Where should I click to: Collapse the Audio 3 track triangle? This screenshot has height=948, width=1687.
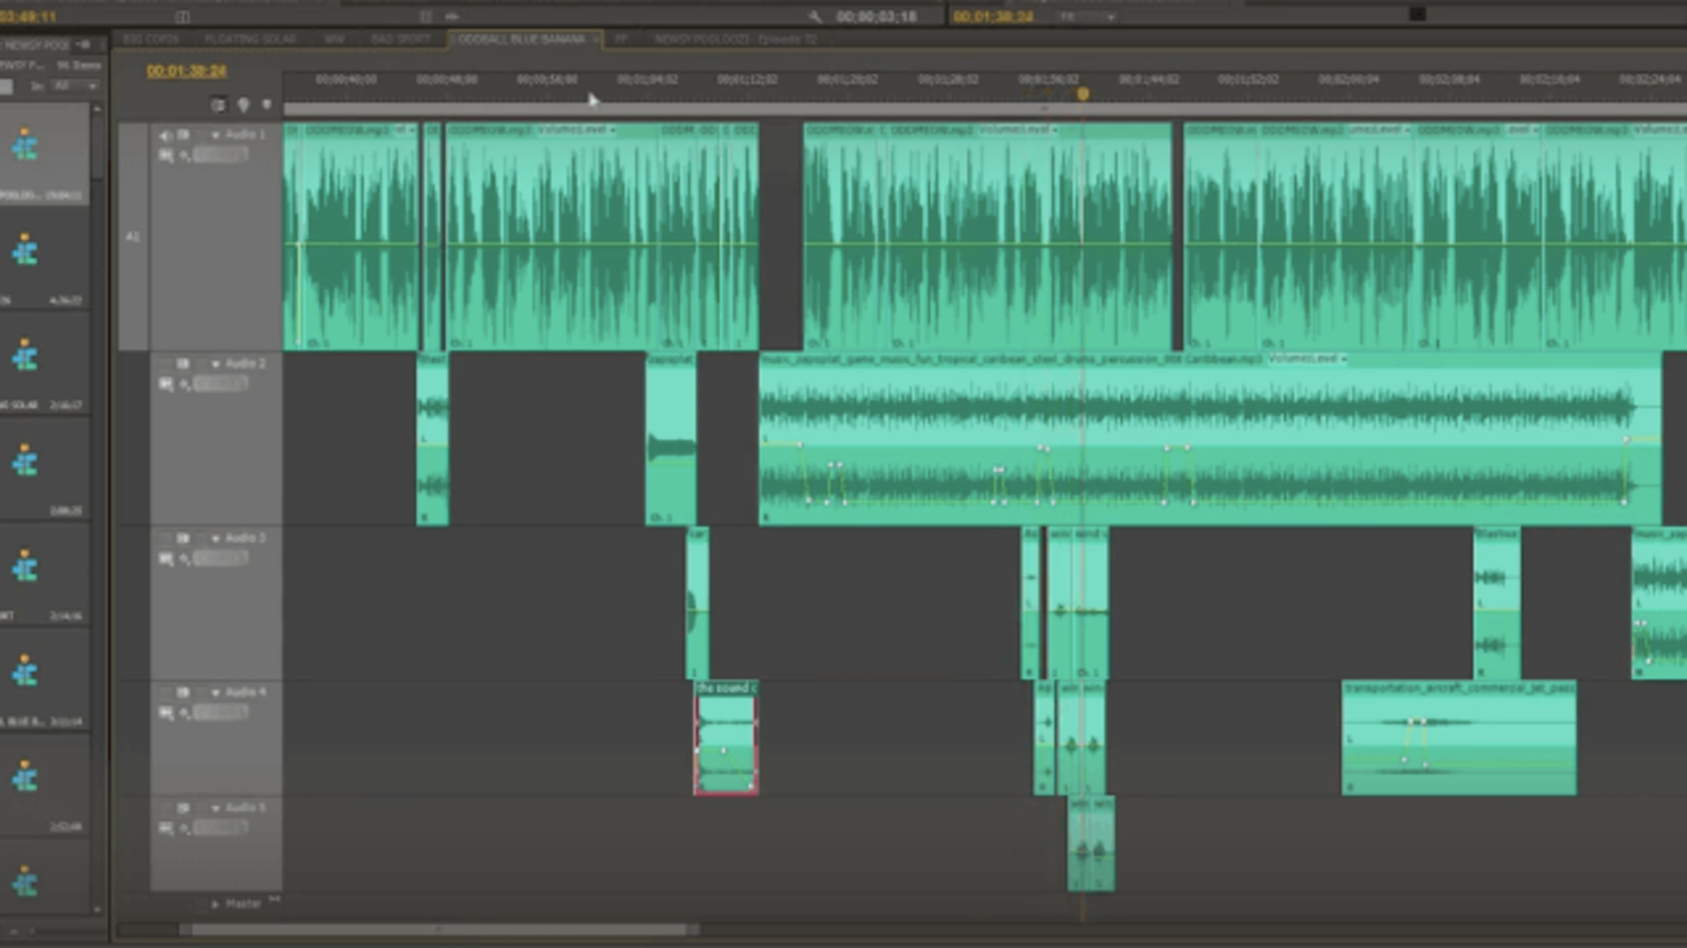point(216,539)
